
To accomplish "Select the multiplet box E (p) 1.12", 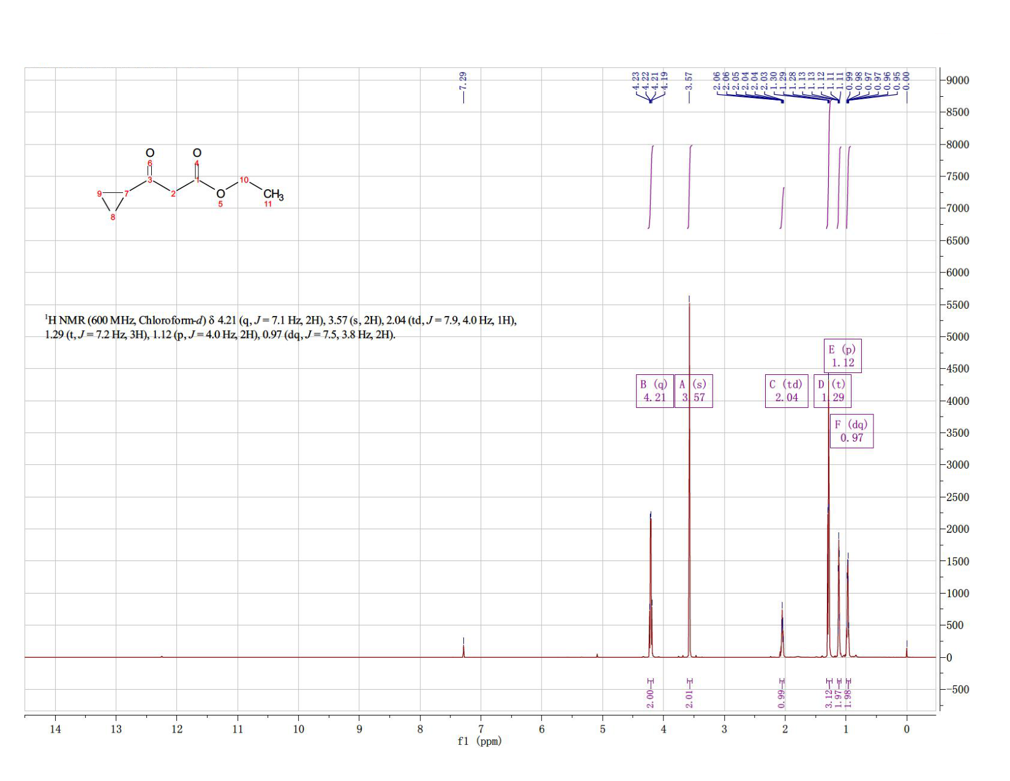I will pyautogui.click(x=842, y=356).
